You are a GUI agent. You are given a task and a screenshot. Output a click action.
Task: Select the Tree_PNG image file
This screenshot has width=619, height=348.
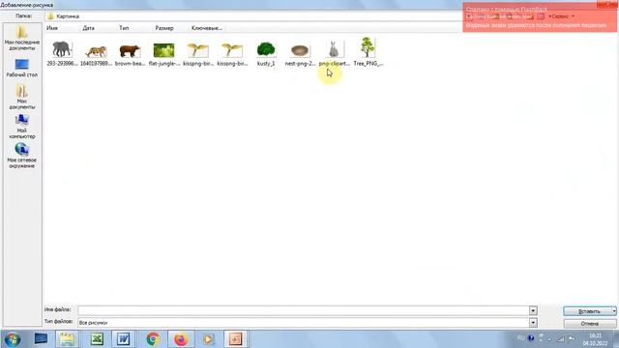coord(368,52)
